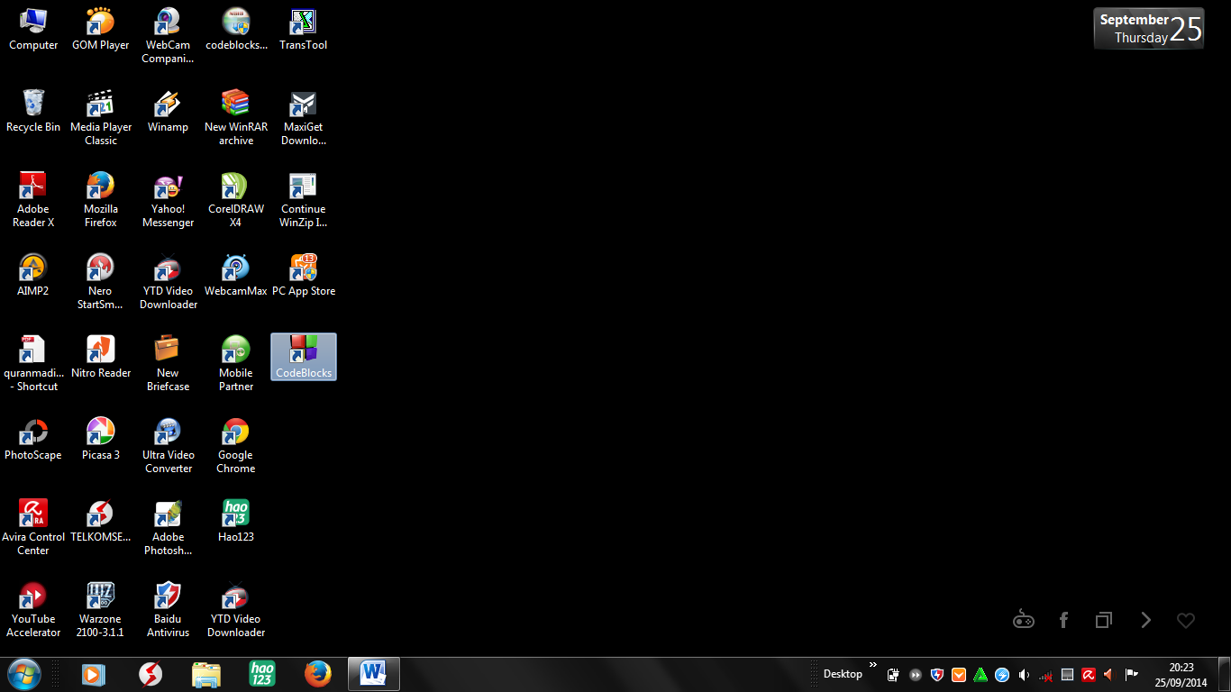Viewport: 1231px width, 692px height.
Task: Select the Mobile Partner shortcut
Action: [x=236, y=364]
